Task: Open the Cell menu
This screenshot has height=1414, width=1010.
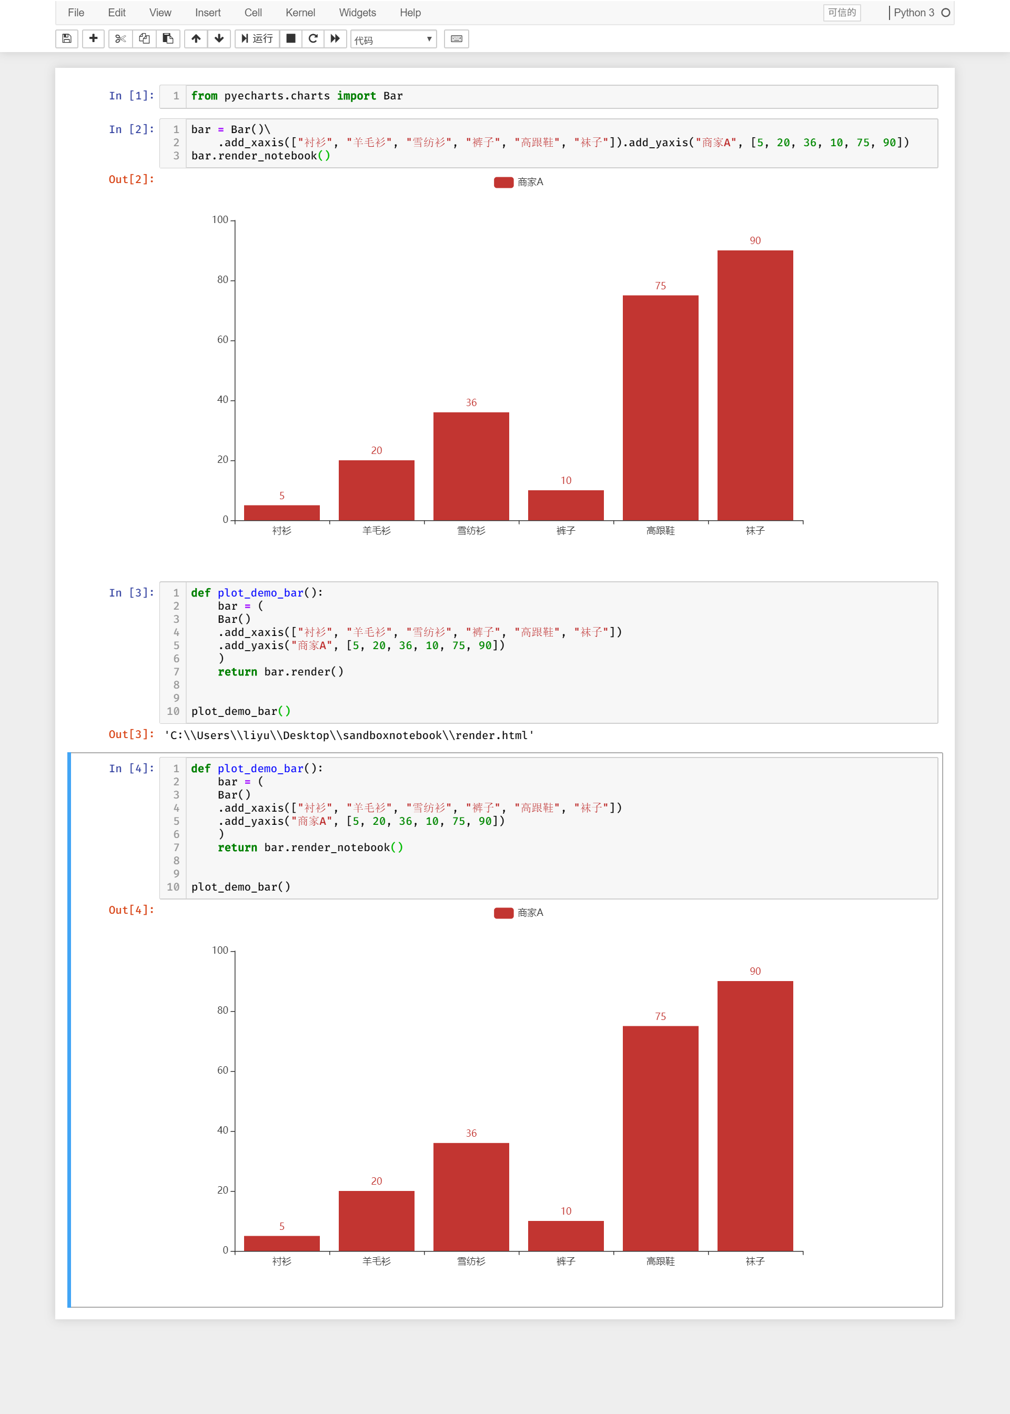Action: (252, 13)
